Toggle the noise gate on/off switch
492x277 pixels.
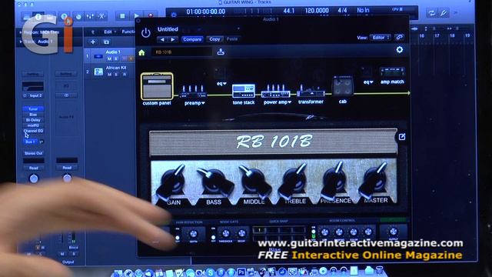(214, 235)
